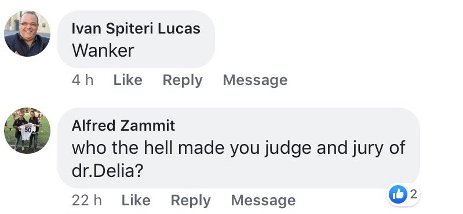Like Alfred Zammit's comment
The height and width of the screenshot is (214, 463).
[x=136, y=200]
